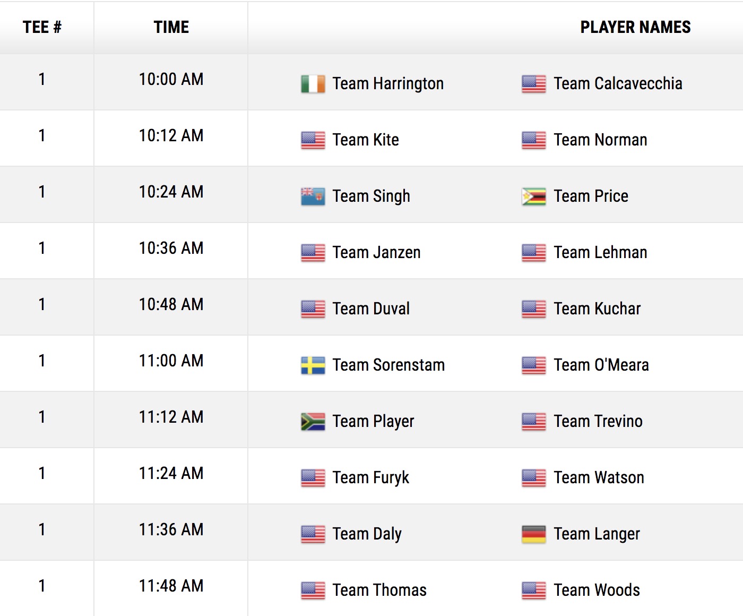Screen dimensions: 743x616
Task: Click the Germany flag beside Team Langer
Action: [533, 534]
